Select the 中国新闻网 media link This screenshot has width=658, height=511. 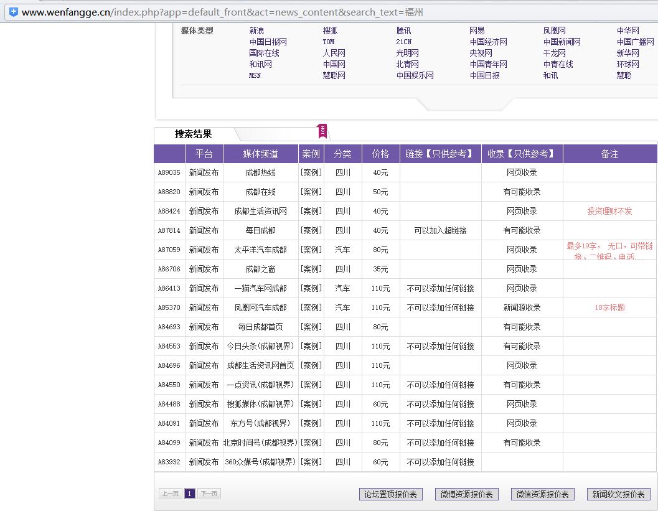point(562,42)
